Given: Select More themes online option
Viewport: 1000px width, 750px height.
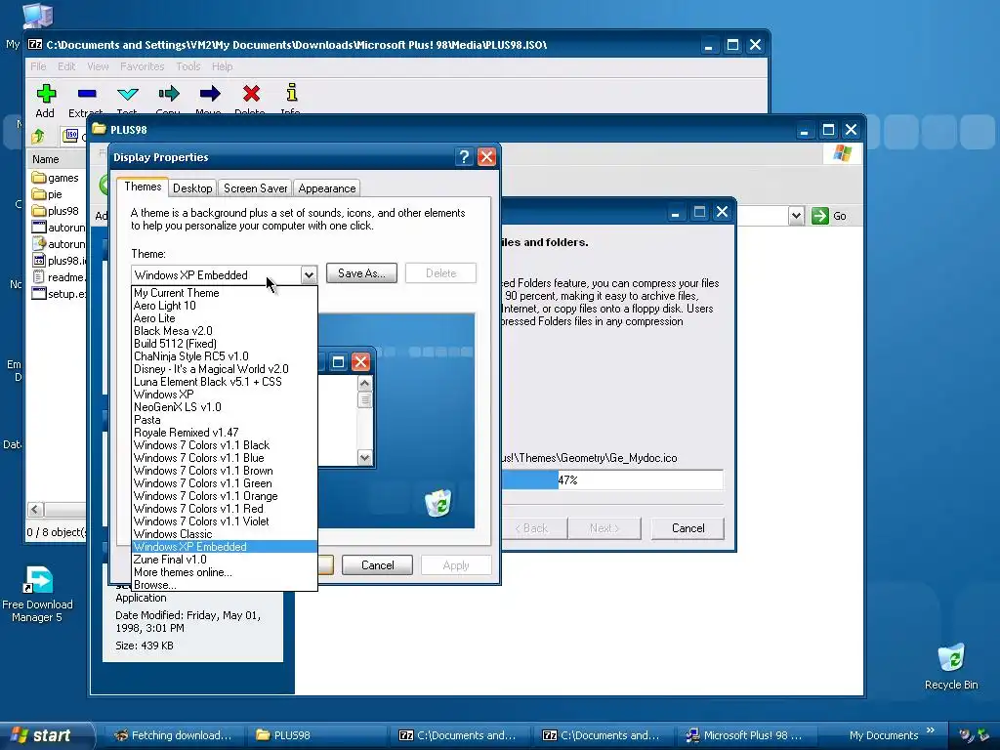Looking at the screenshot, I should coord(224,572).
